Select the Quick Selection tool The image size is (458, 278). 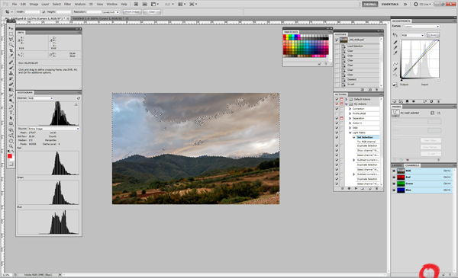11,45
